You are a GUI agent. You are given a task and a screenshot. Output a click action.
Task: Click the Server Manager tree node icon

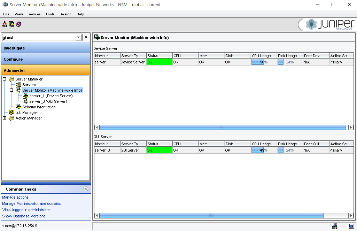[11, 79]
